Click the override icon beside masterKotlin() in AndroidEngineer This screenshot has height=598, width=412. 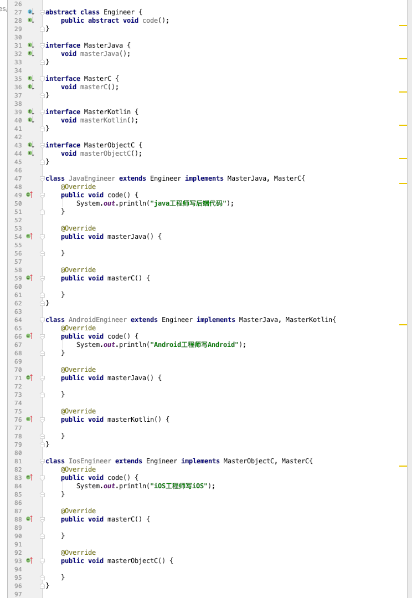pos(29,419)
